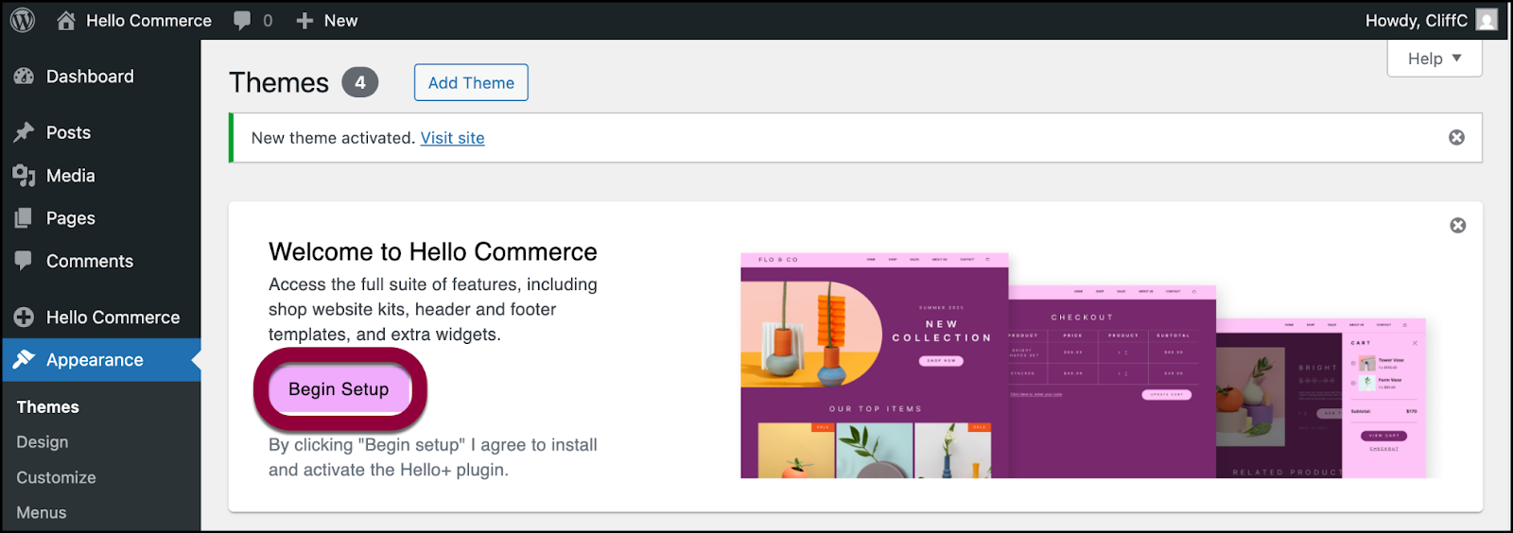Click the WordPress logo icon
This screenshot has width=1513, height=533.
23,20
